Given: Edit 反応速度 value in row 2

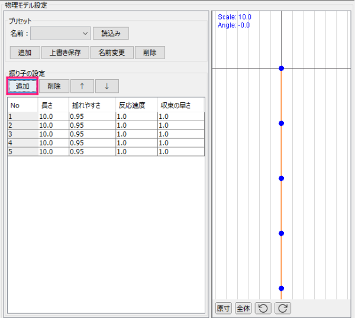Looking at the screenshot, I should point(137,125).
